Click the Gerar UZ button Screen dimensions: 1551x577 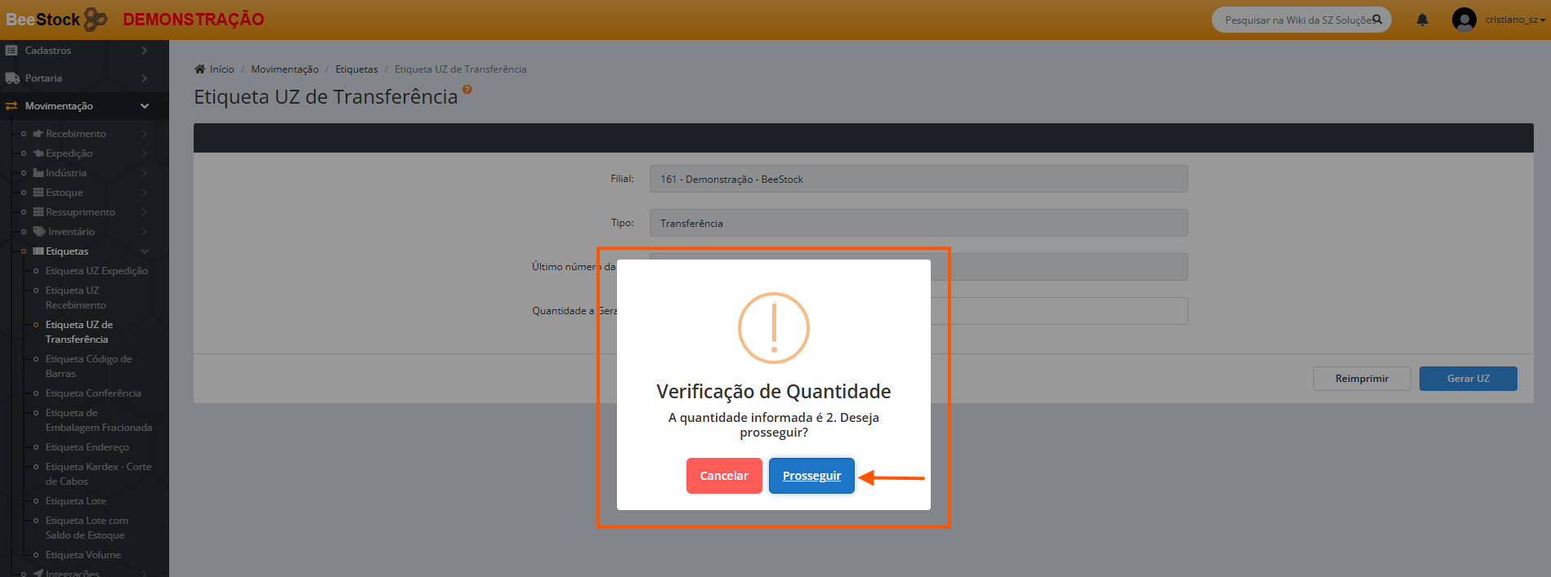(1468, 379)
